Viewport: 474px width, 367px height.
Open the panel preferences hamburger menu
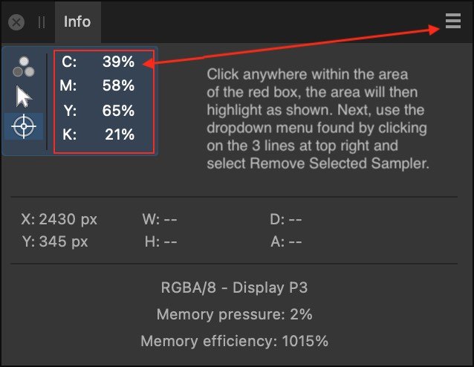click(x=453, y=21)
